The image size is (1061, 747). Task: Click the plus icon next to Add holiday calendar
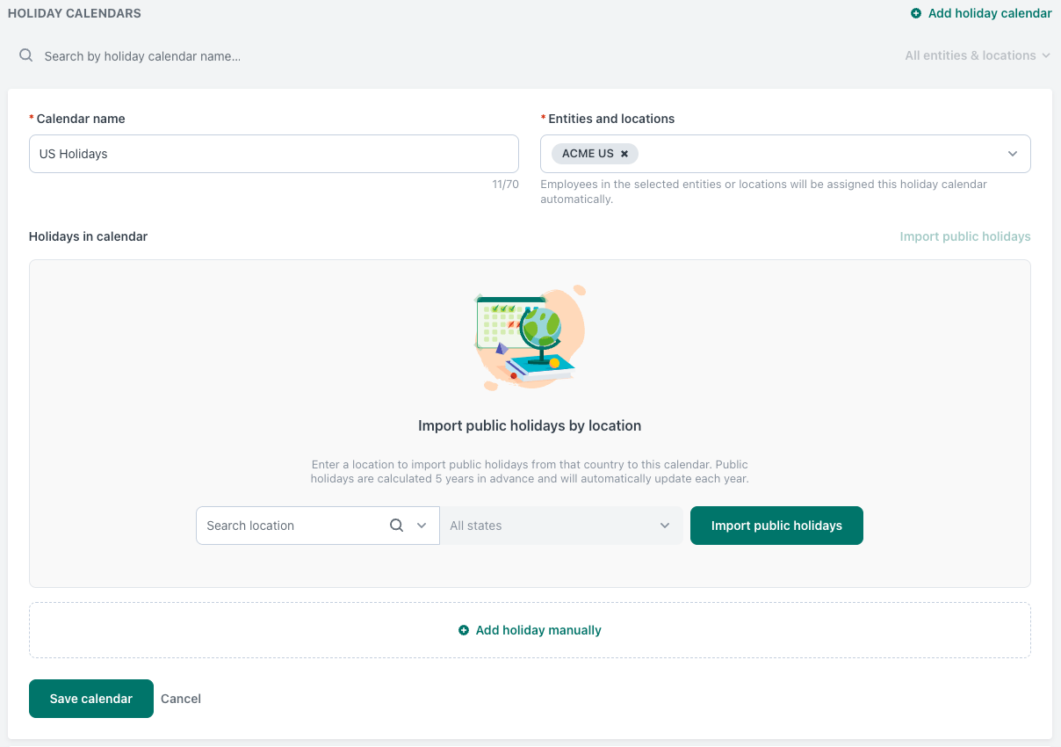click(x=914, y=13)
